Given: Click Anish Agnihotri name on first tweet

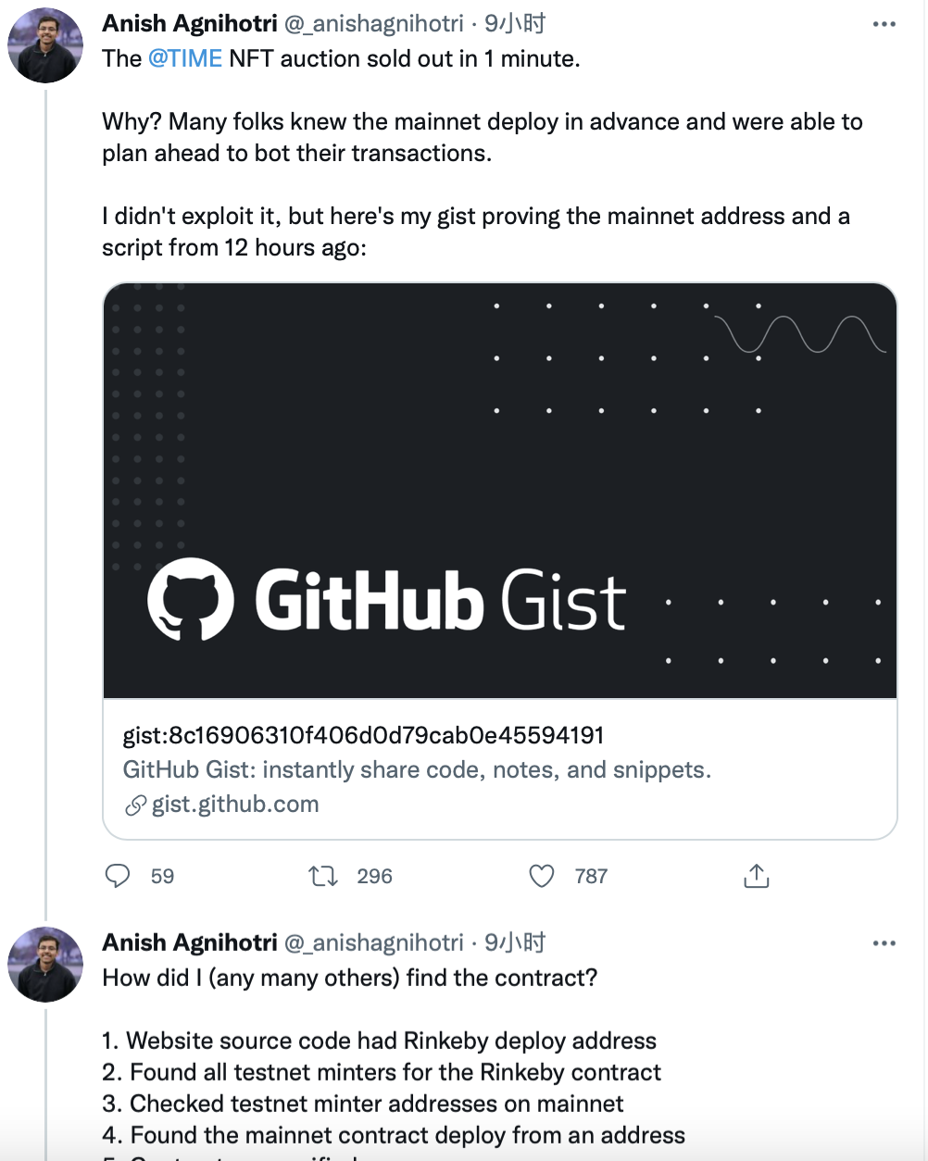Looking at the screenshot, I should 190,23.
